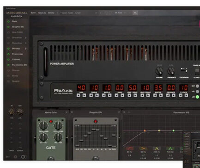The width and height of the screenshot is (200, 168).
Task: Click the Delete preset button
Action: [51, 13]
